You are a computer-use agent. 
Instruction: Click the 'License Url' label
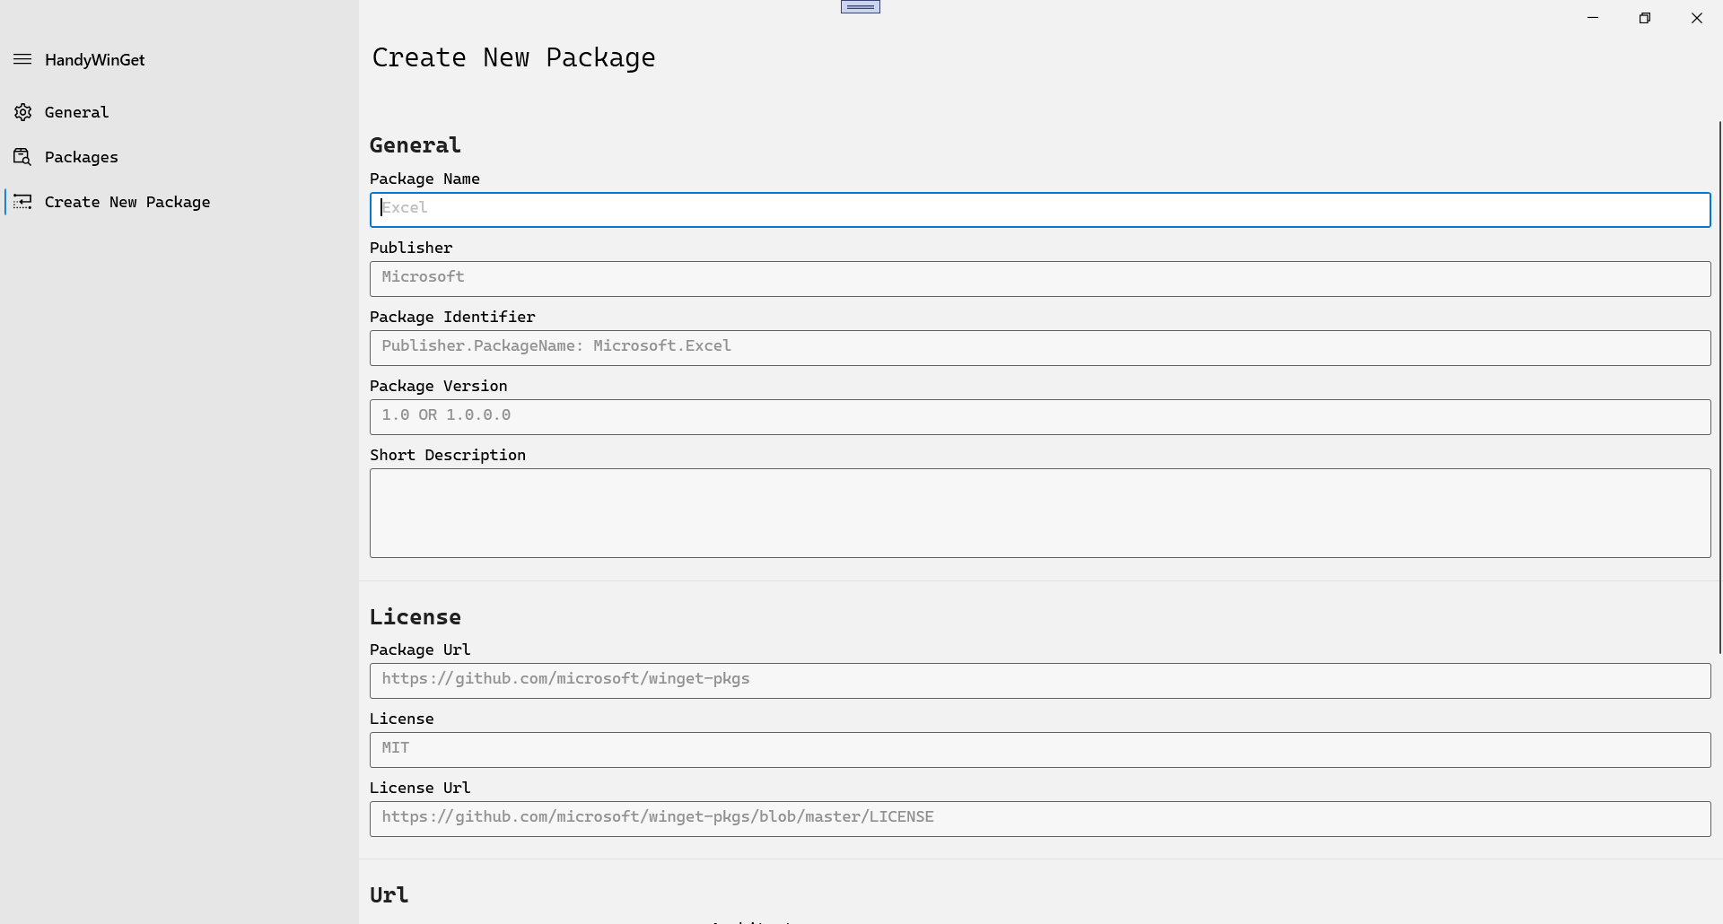click(x=420, y=788)
